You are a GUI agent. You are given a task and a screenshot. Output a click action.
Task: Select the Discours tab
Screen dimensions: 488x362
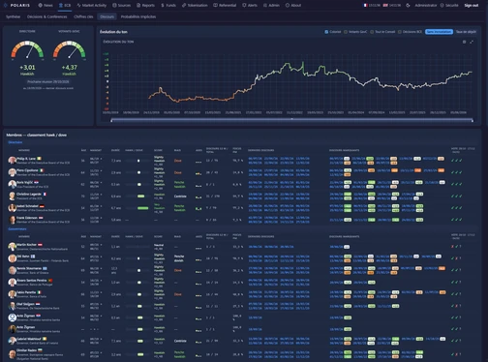107,16
